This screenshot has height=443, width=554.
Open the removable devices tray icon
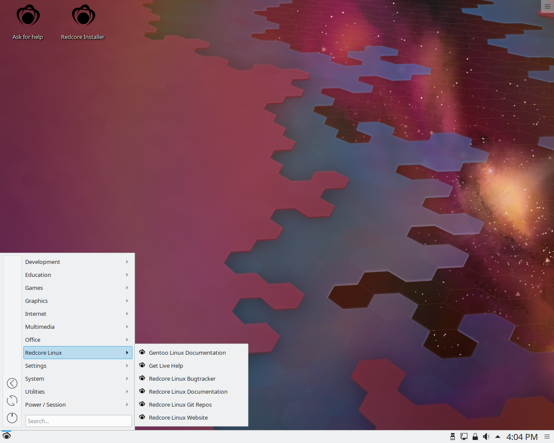[453, 437]
